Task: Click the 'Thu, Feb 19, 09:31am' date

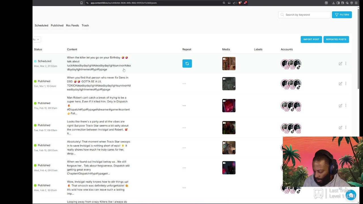Action: [x=45, y=108]
